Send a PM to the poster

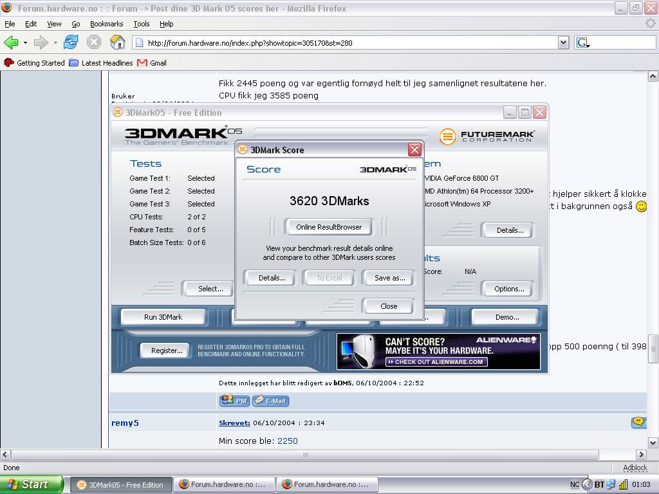click(x=234, y=401)
